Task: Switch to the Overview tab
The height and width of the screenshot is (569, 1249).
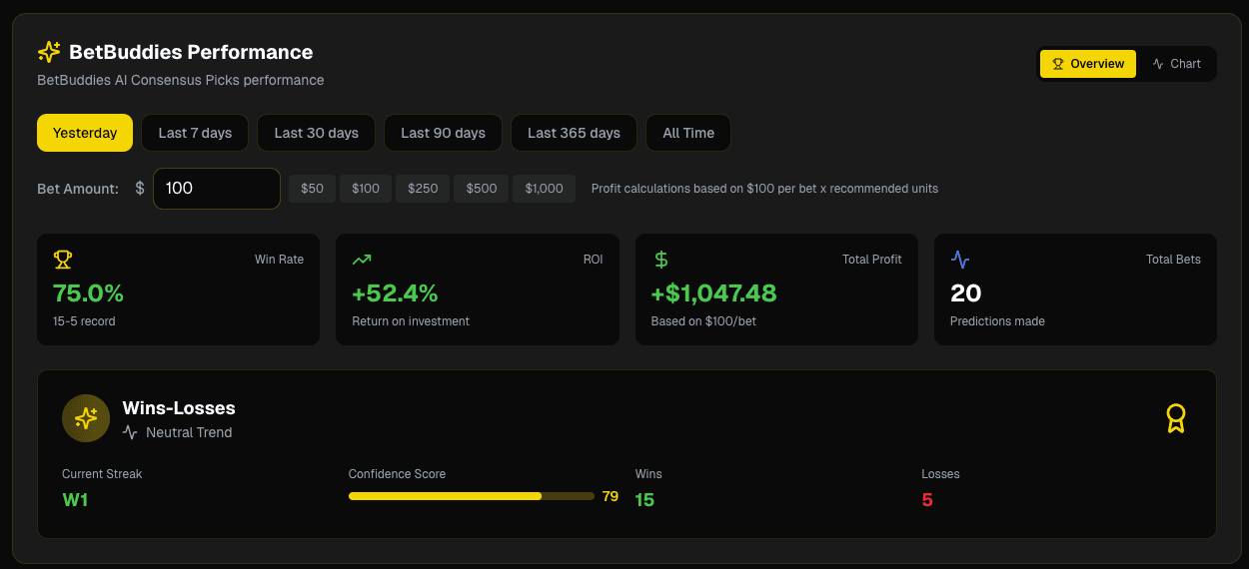Action: [x=1088, y=64]
